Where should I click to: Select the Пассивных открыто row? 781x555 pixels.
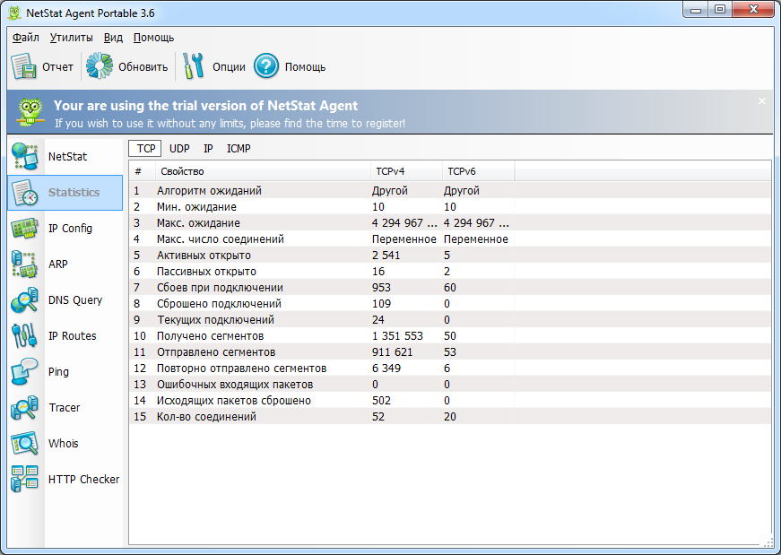point(450,271)
